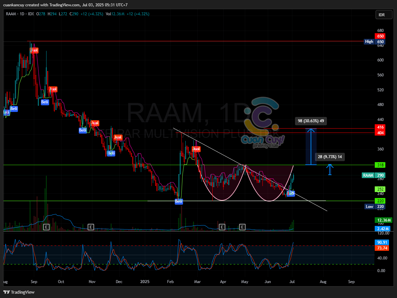397x298 pixels.
Task: Click the E earnings marker below the April candles
Action: tap(222, 227)
